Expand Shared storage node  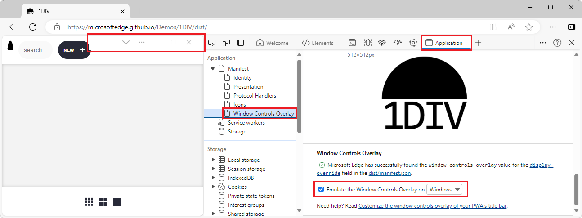pyautogui.click(x=213, y=214)
